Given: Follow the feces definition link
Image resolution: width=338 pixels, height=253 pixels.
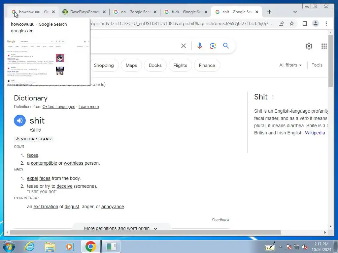Looking at the screenshot, I should pyautogui.click(x=33, y=155).
